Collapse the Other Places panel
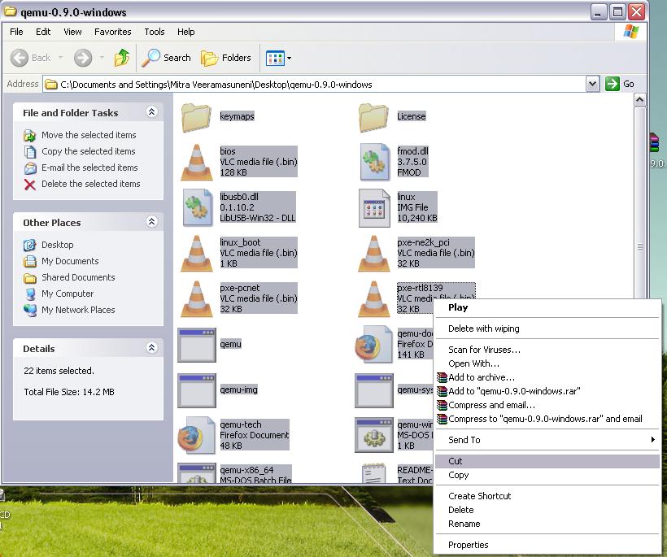The image size is (667, 557). pos(151,222)
